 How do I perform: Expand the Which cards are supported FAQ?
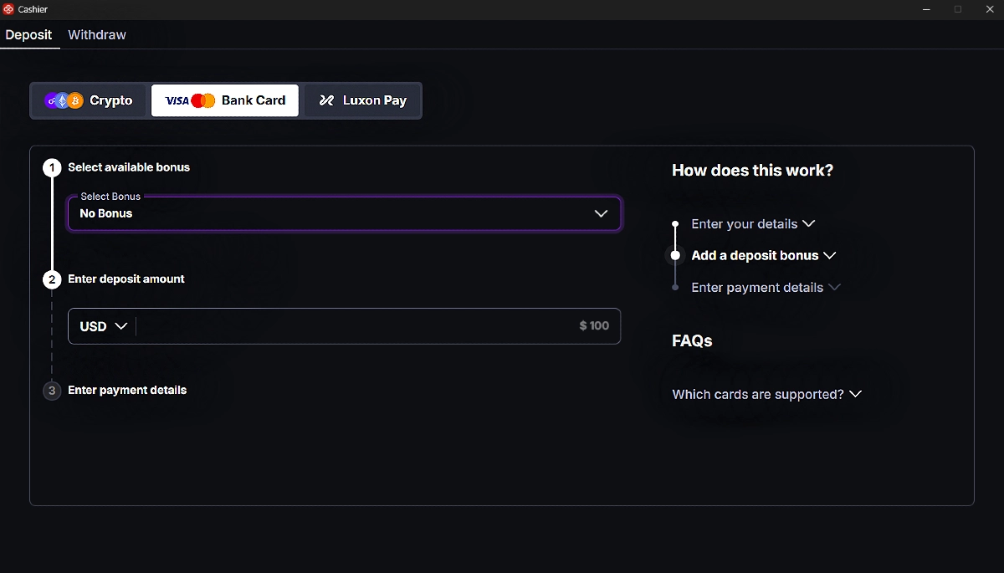pyautogui.click(x=766, y=394)
